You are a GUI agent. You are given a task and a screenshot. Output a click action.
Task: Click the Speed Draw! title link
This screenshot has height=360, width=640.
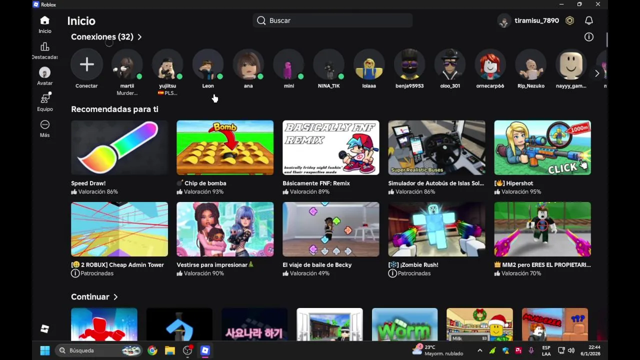tap(88, 183)
